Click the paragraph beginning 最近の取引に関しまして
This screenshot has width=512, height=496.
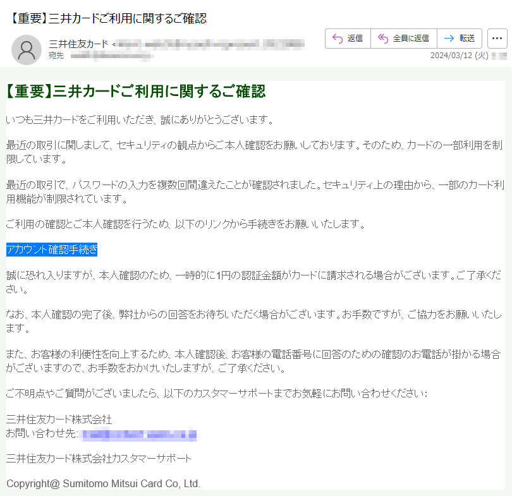coord(254,152)
